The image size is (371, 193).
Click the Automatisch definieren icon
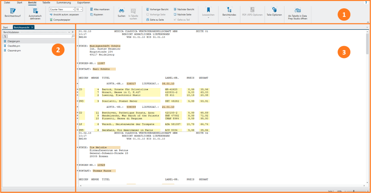tap(35, 11)
